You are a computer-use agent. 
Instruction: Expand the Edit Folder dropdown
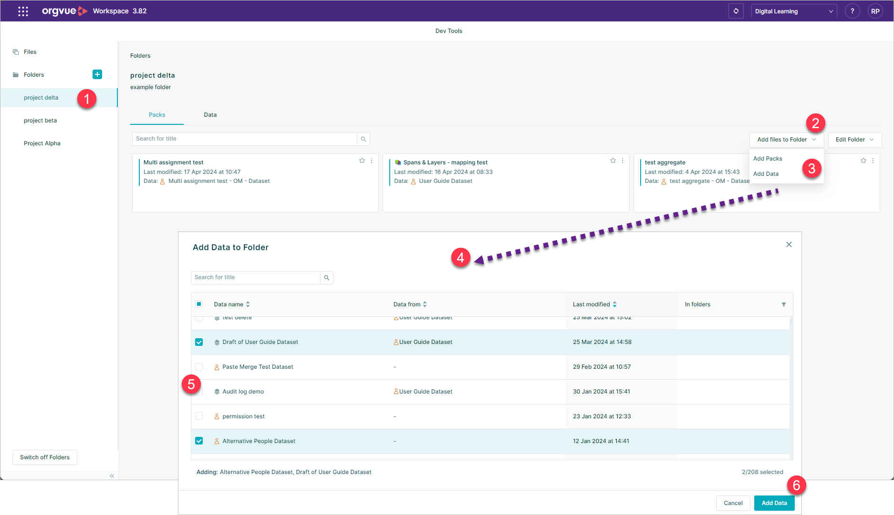tap(854, 140)
